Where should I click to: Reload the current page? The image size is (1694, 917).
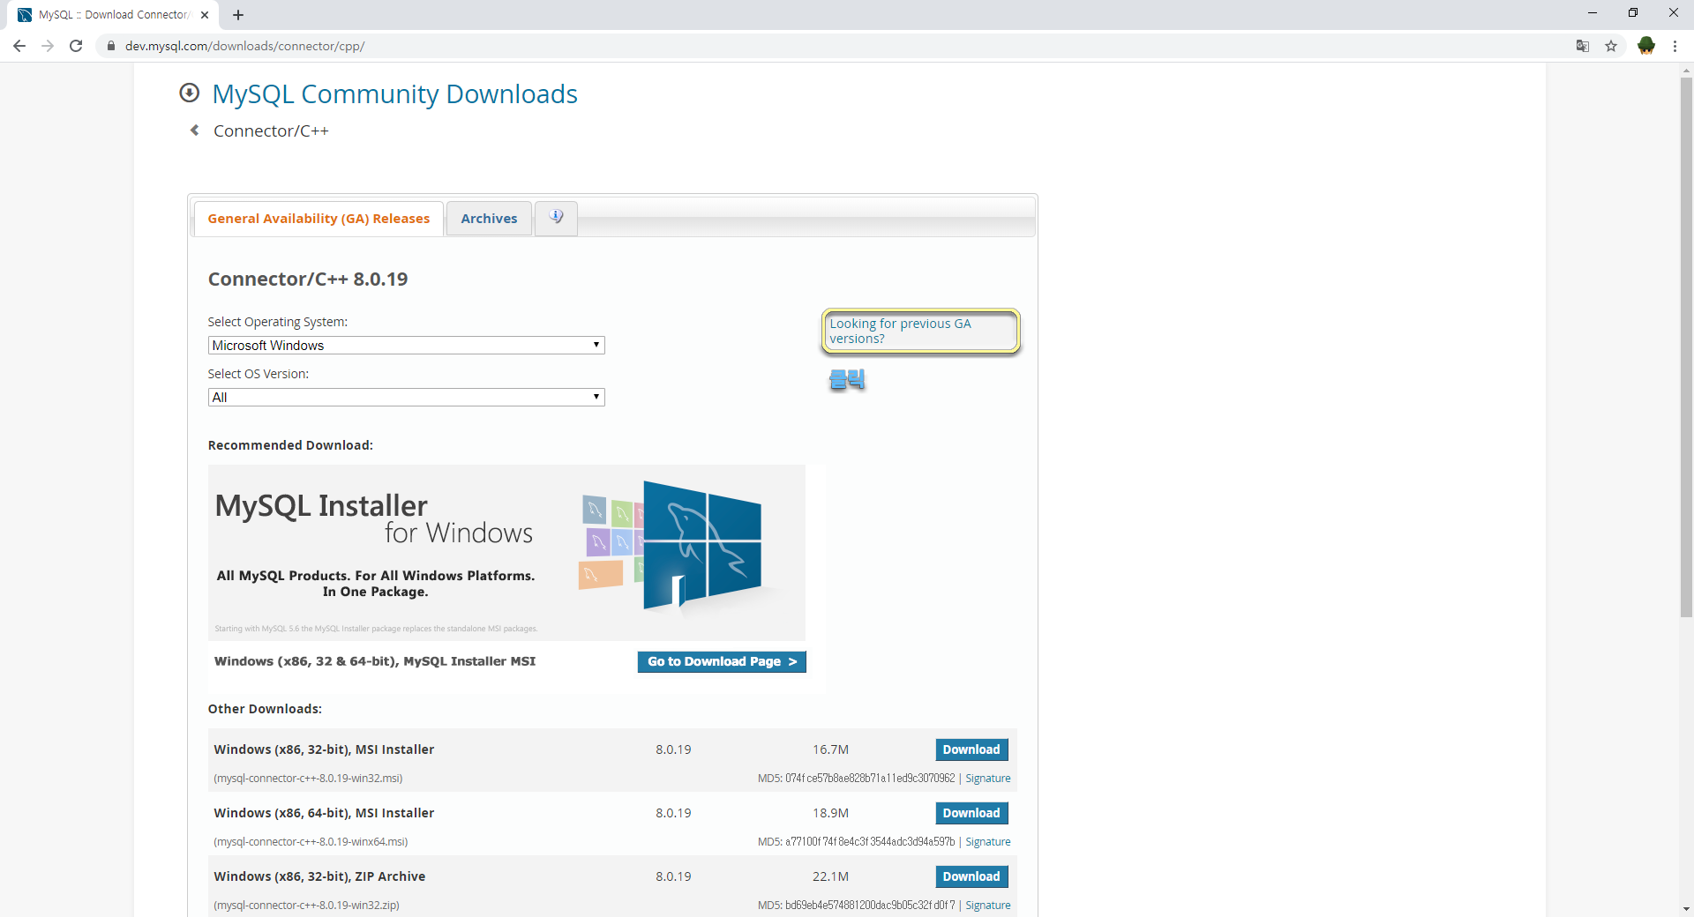coord(76,46)
